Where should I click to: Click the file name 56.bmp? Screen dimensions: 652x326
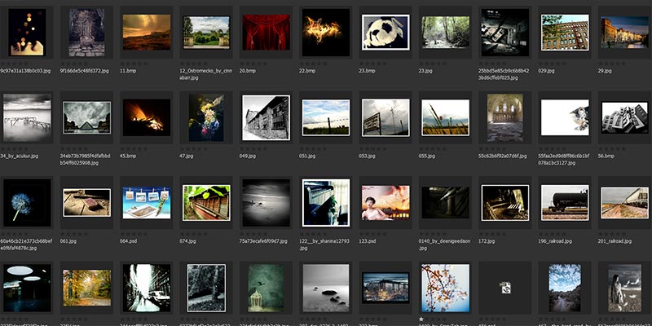(606, 156)
